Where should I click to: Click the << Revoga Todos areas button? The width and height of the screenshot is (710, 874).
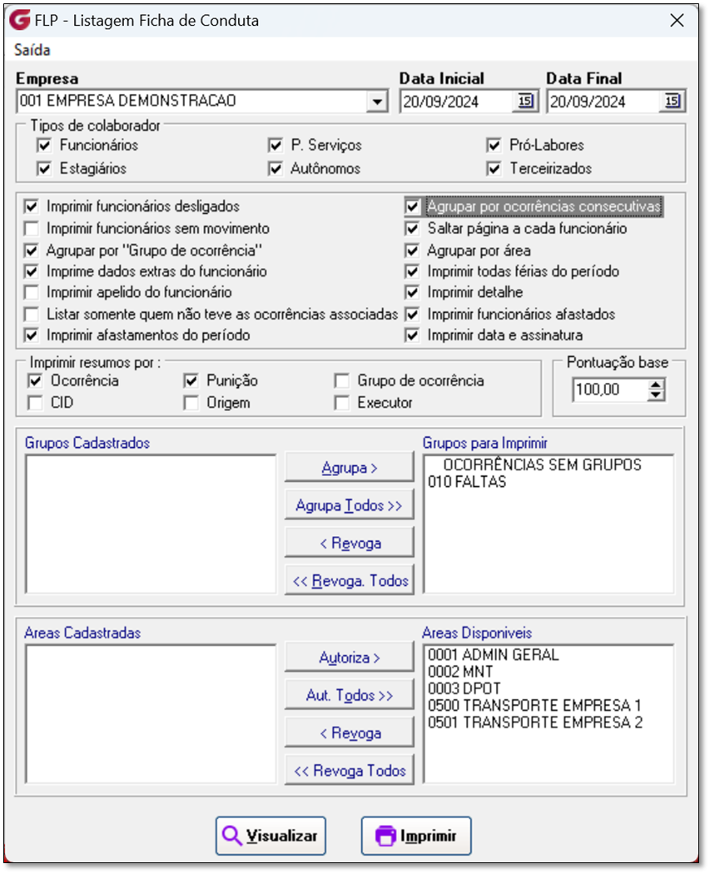[x=350, y=770]
